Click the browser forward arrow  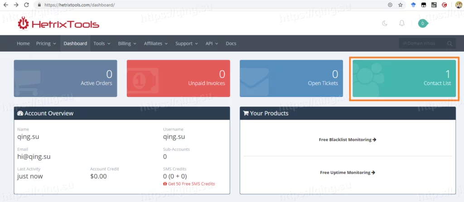(x=16, y=5)
